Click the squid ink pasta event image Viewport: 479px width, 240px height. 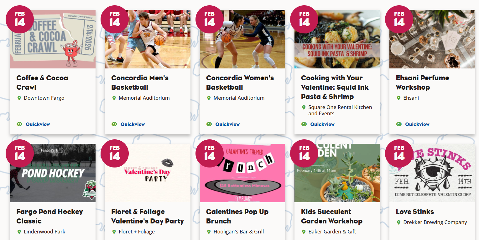click(337, 39)
